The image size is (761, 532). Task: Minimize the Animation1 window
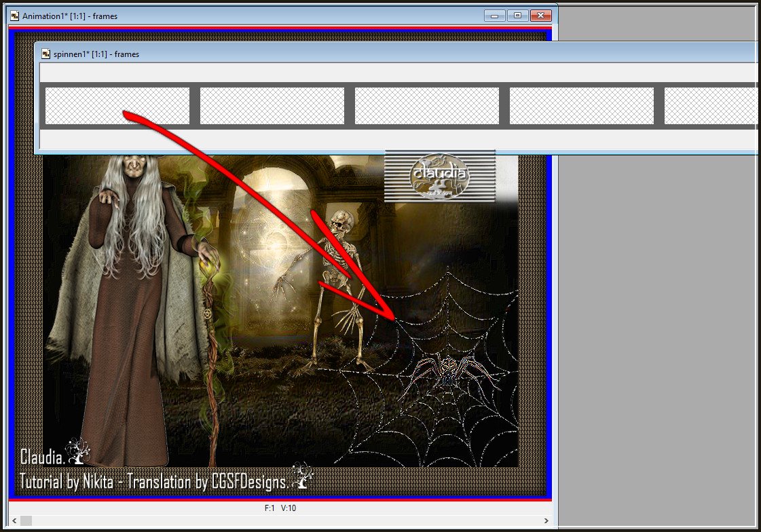pyautogui.click(x=495, y=16)
